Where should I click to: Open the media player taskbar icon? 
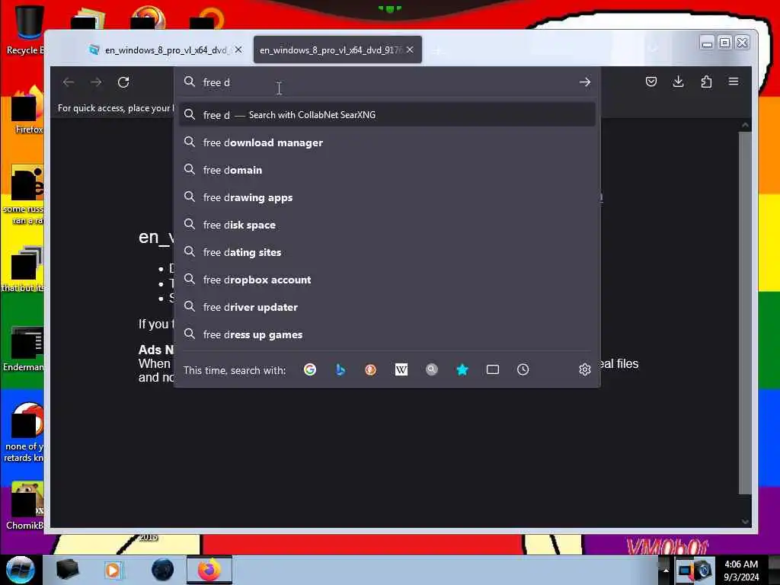tap(113, 570)
